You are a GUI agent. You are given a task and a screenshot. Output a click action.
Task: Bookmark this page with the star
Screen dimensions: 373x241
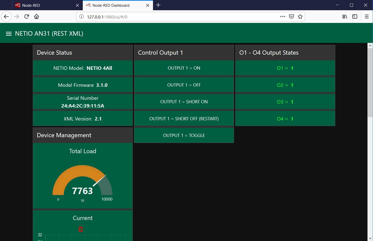click(x=300, y=17)
